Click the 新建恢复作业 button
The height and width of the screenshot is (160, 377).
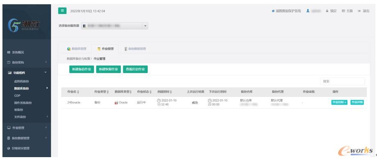[x=109, y=69]
